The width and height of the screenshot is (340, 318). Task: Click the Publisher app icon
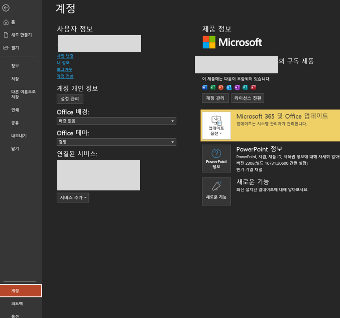(245, 87)
